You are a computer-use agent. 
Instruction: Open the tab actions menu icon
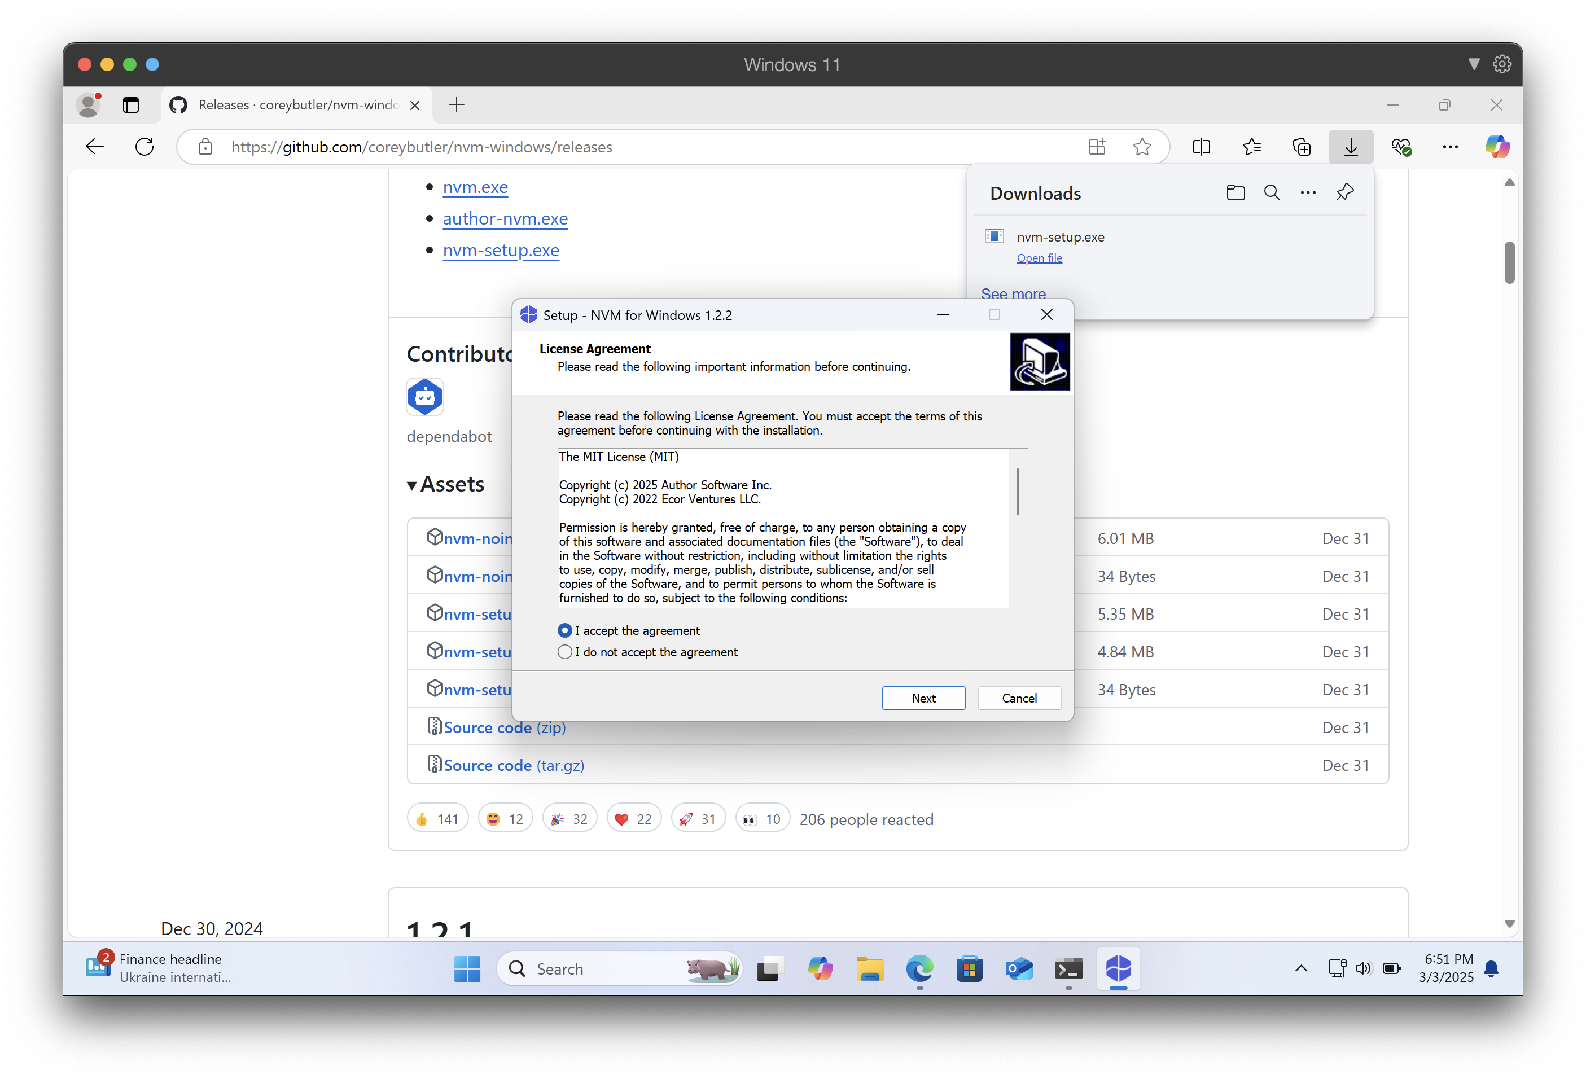(130, 104)
